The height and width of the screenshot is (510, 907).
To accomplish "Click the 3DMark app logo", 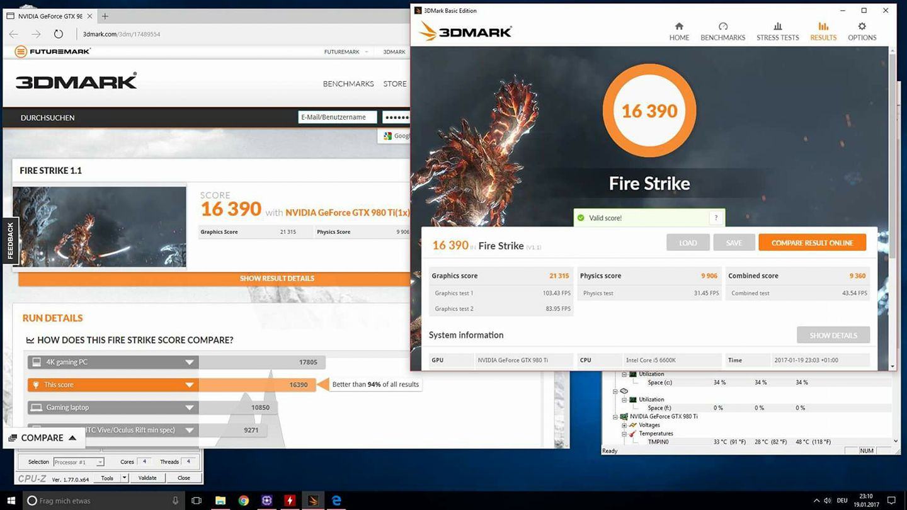I will (x=465, y=31).
